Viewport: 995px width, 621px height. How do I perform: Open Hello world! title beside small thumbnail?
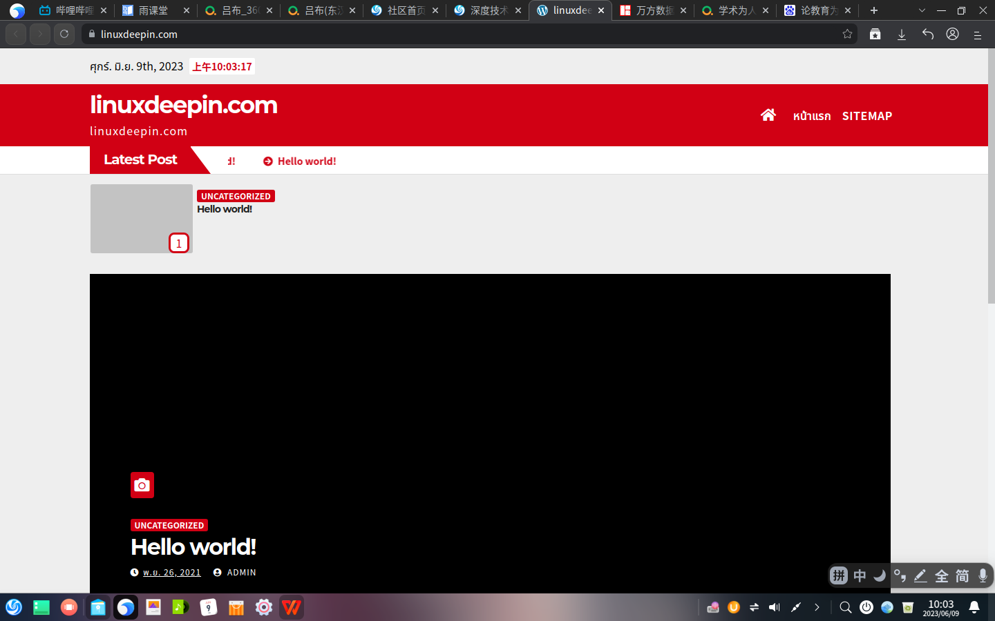[x=225, y=209]
